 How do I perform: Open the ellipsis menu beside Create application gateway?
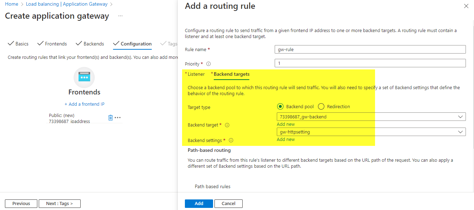point(120,16)
